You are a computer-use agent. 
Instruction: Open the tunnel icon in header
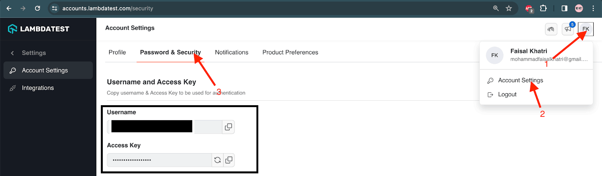tap(551, 29)
